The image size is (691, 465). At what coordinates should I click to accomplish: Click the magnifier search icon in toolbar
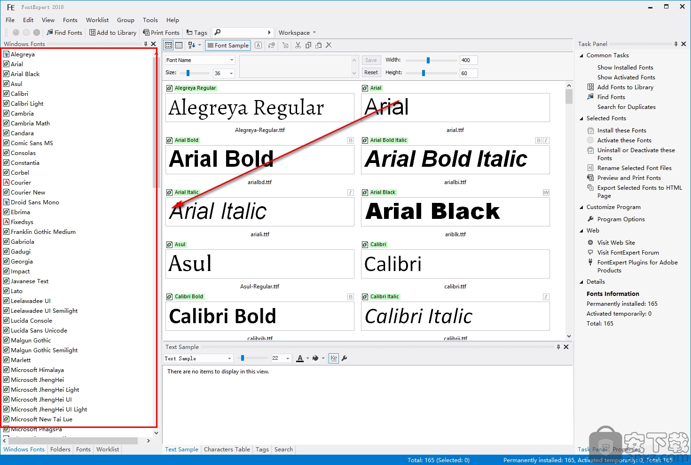(218, 32)
